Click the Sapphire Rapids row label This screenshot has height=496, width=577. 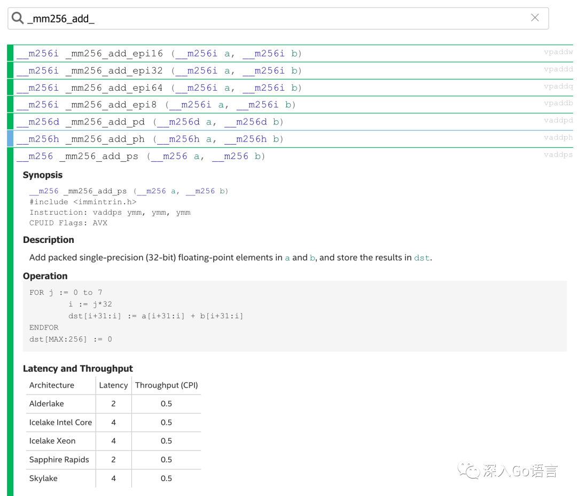point(59,460)
